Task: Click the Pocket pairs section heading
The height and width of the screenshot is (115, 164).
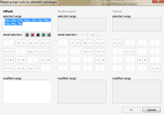Action: click(67, 11)
